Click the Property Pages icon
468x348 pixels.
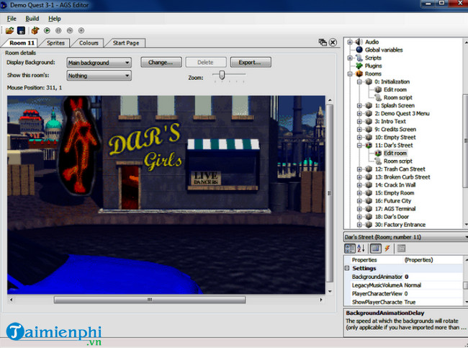point(402,249)
